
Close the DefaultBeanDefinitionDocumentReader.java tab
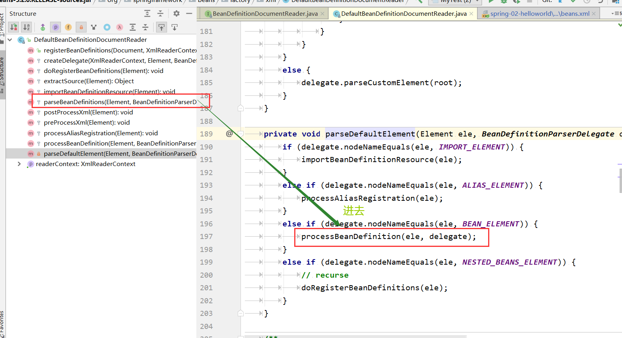pyautogui.click(x=472, y=14)
